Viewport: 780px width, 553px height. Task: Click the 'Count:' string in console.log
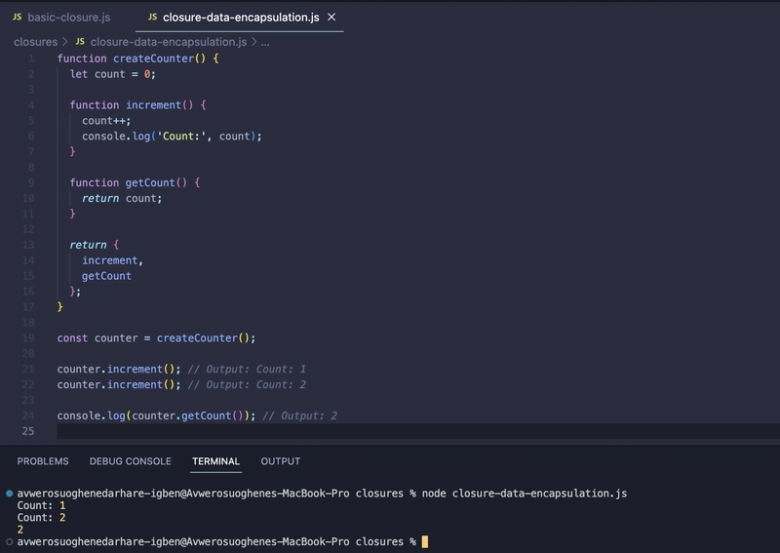[185, 137]
